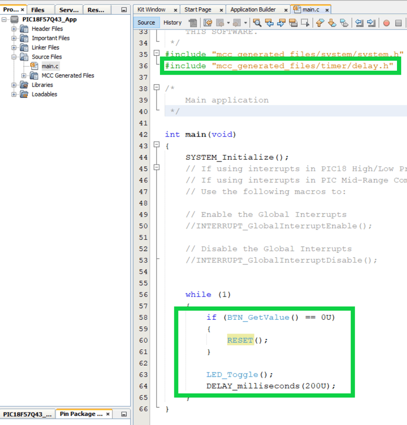Expand the Header Files folder

[x=14, y=29]
